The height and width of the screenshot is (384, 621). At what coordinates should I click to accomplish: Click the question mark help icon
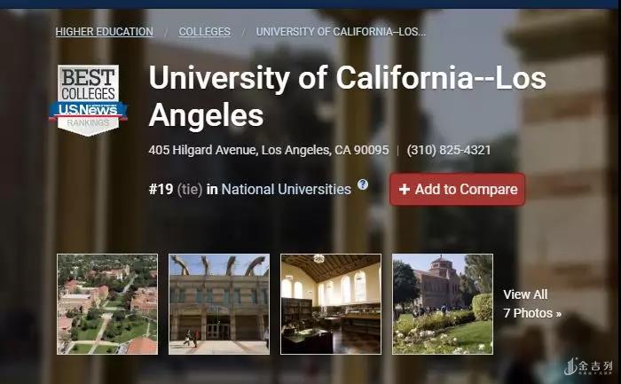(x=362, y=184)
